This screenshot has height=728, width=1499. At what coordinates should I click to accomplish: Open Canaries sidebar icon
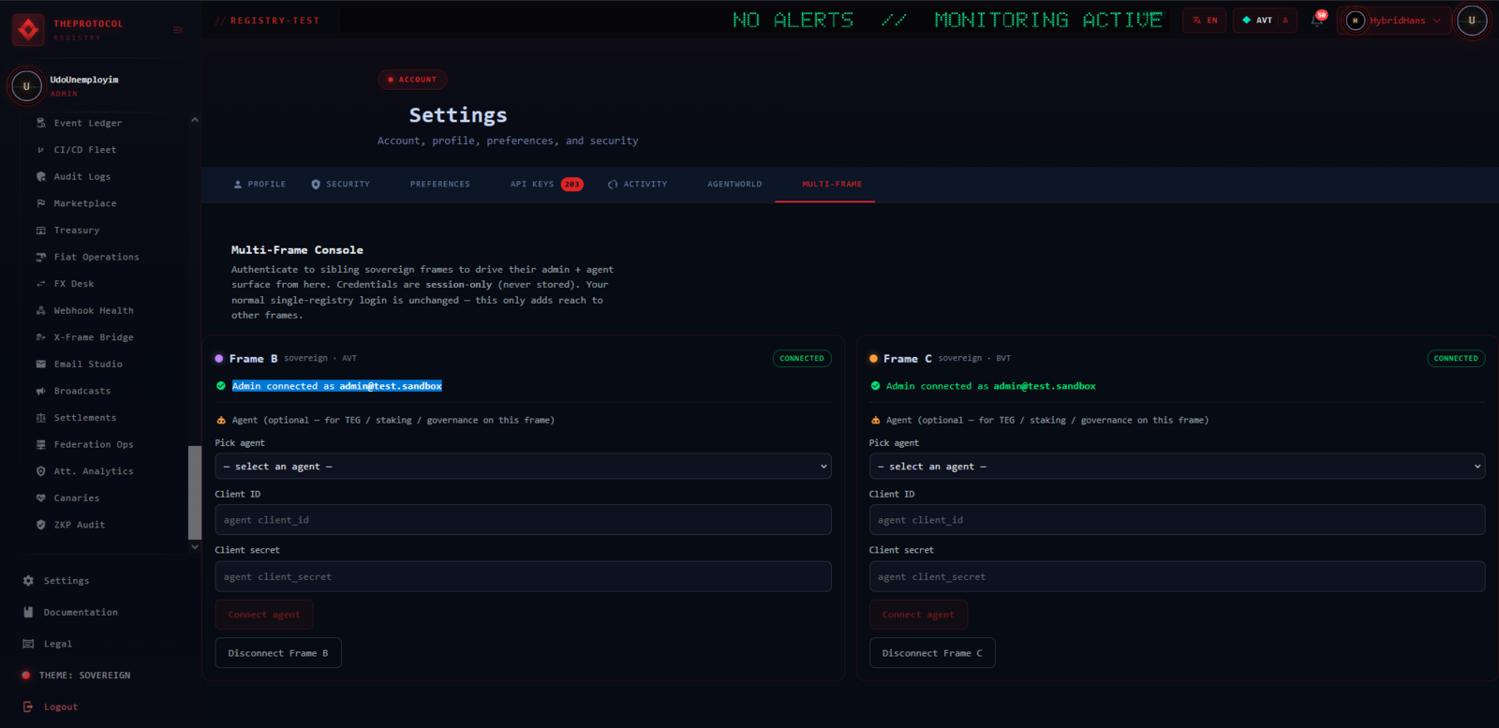pyautogui.click(x=40, y=498)
